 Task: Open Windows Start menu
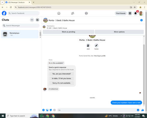pos(3,116)
